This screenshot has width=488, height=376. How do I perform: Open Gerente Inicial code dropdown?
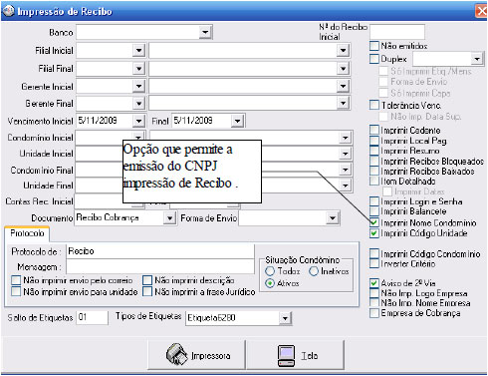pyautogui.click(x=138, y=87)
